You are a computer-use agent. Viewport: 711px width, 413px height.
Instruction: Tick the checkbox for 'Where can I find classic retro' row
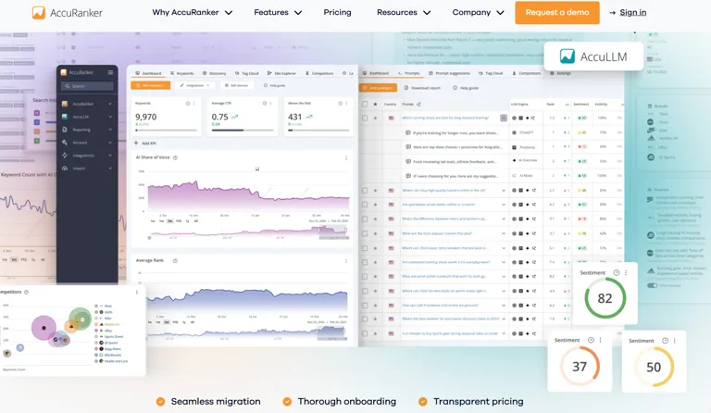coord(365,248)
